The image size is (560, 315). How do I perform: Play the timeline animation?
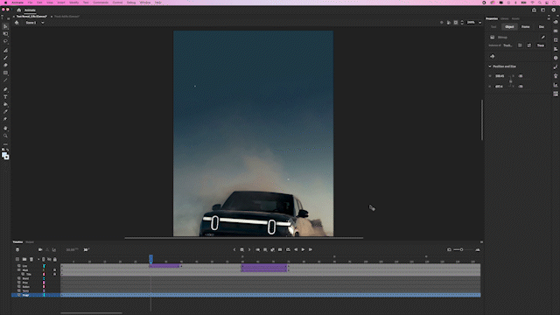coord(303,249)
